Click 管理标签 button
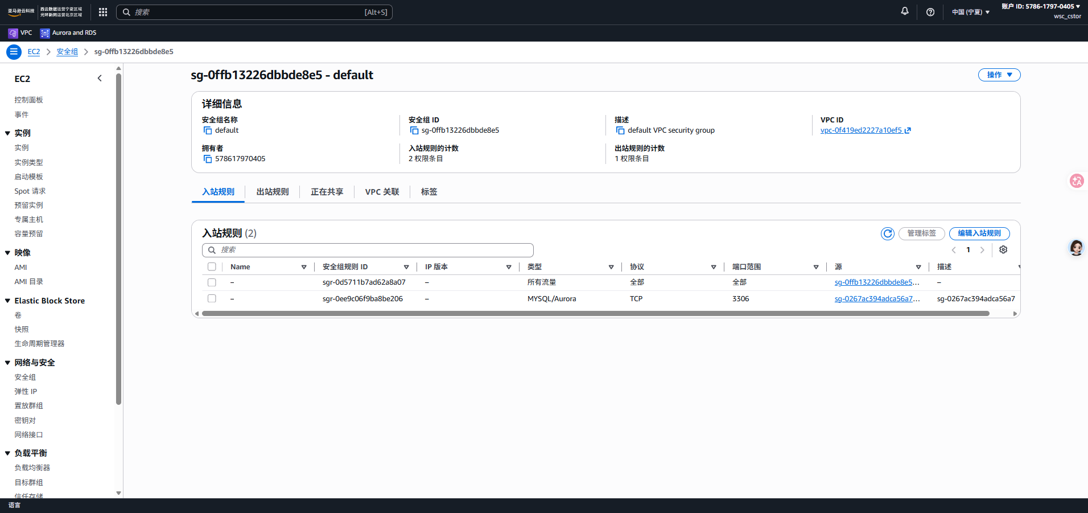Screen dimensions: 1088x513 point(921,233)
